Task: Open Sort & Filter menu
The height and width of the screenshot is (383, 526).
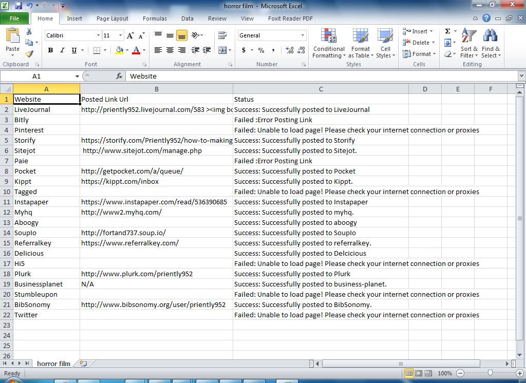Action: click(469, 43)
